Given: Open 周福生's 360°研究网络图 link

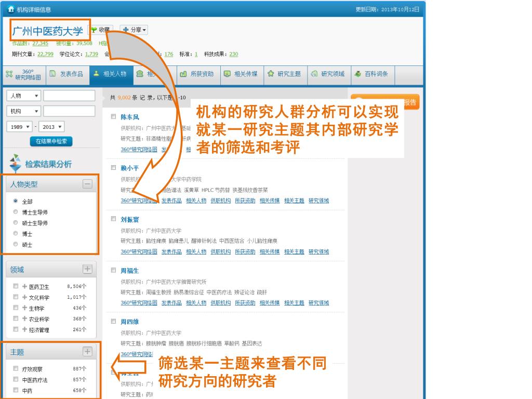Looking at the screenshot, I should pyautogui.click(x=139, y=303).
